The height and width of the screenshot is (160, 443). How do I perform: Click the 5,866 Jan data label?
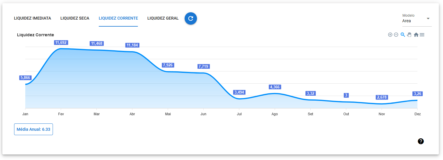tap(25, 78)
